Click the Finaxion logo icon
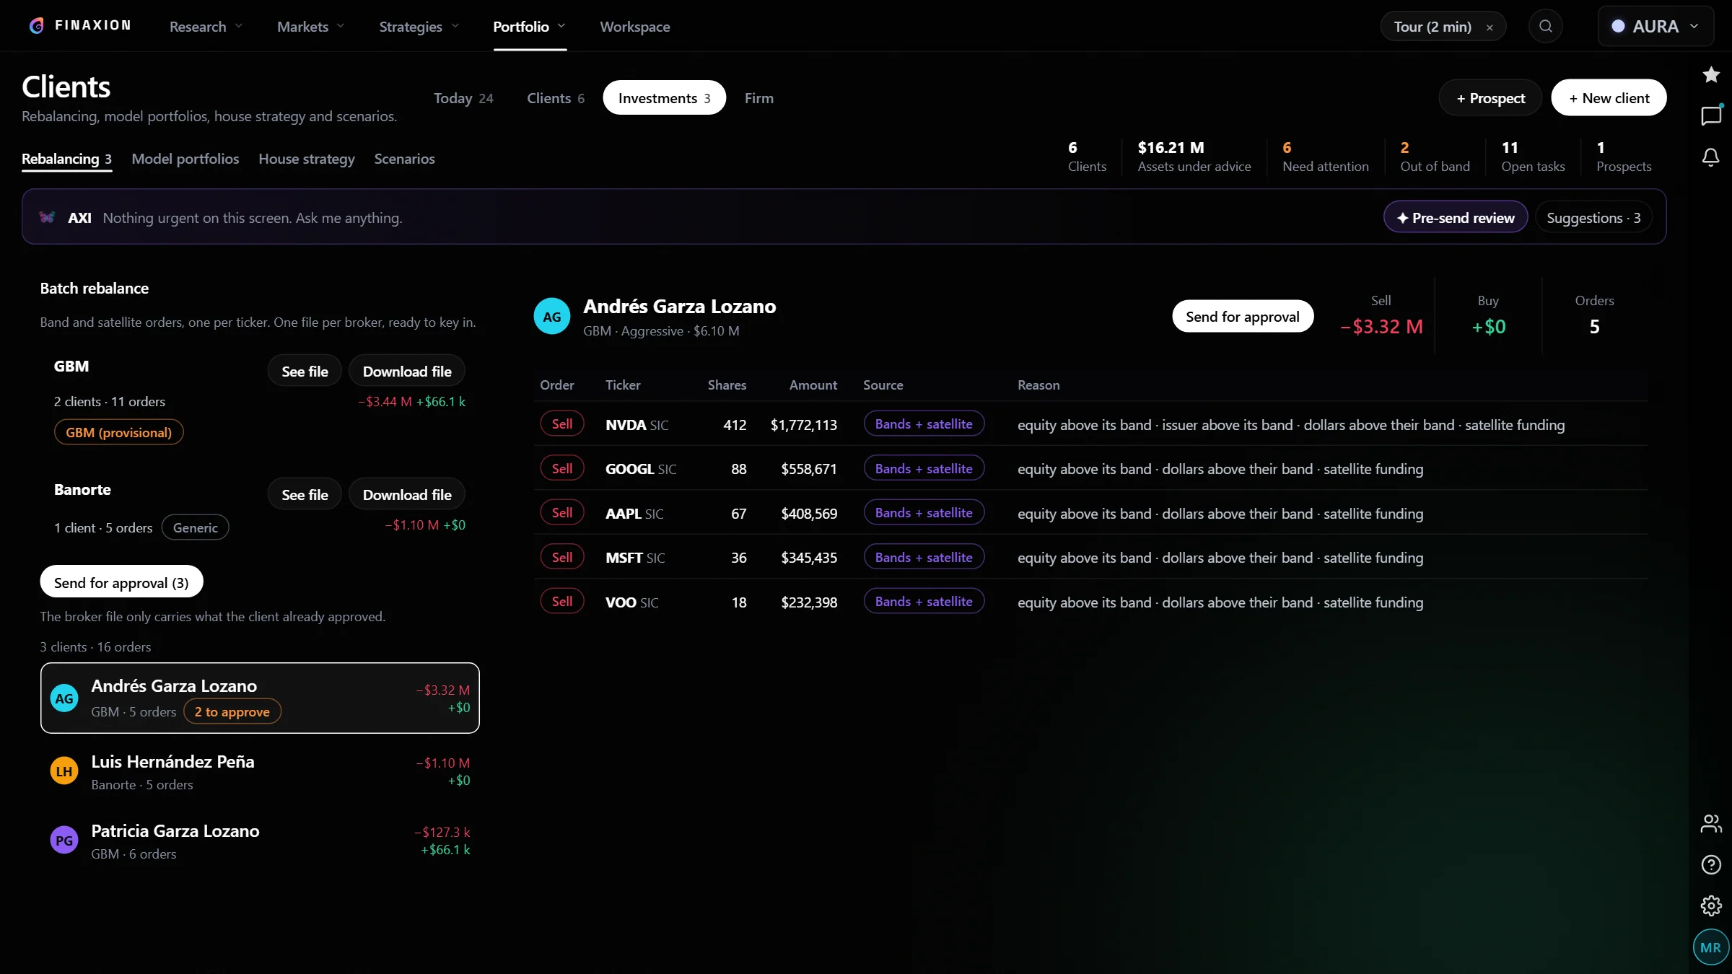 (36, 26)
